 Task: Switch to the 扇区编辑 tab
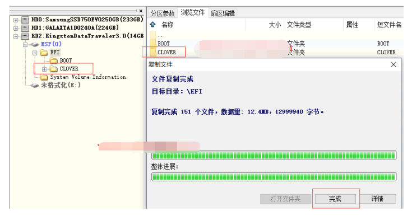point(223,13)
